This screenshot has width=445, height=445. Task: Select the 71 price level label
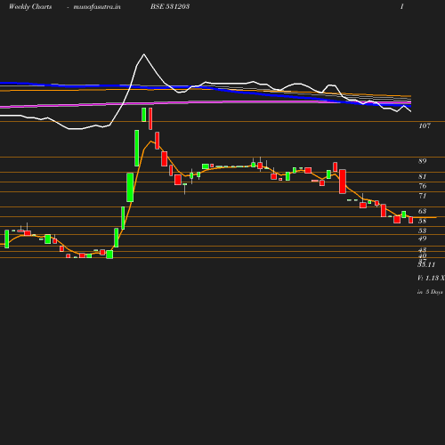coord(423,196)
